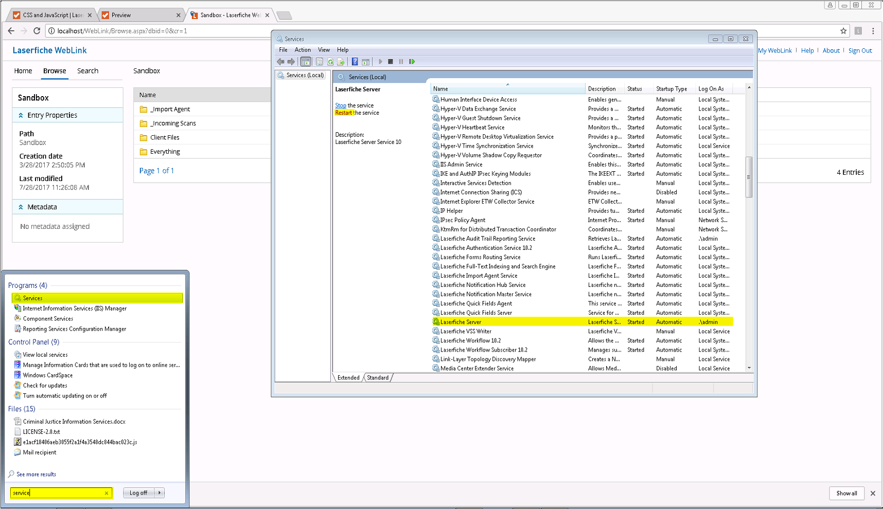The height and width of the screenshot is (509, 883).
Task: Click the Everything folder icon
Action: coord(144,152)
